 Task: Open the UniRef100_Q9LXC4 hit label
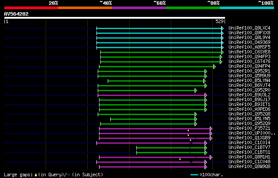click(249, 28)
